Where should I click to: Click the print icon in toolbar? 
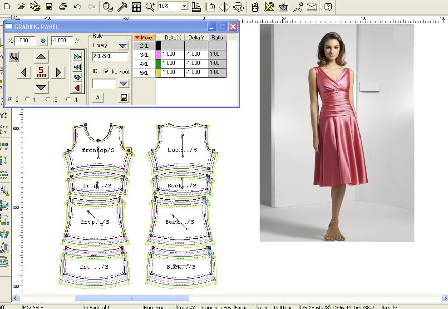click(63, 7)
